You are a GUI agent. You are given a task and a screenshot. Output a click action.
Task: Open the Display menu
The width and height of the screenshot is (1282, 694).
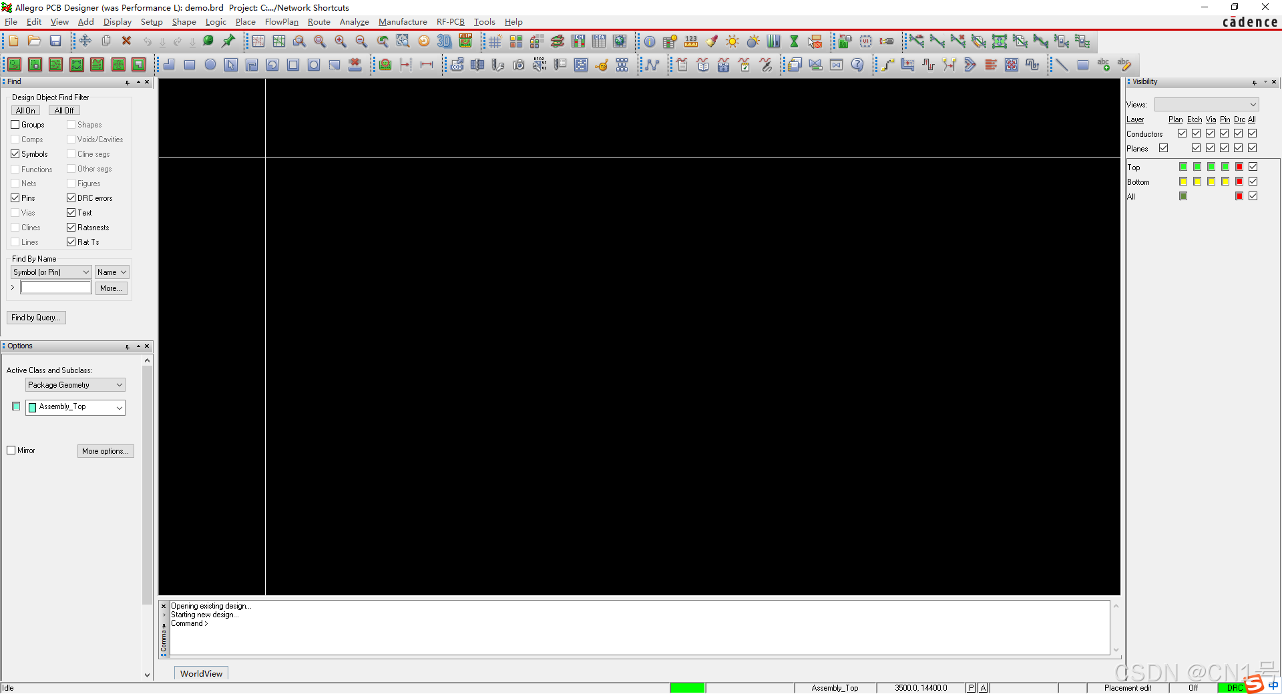(118, 22)
